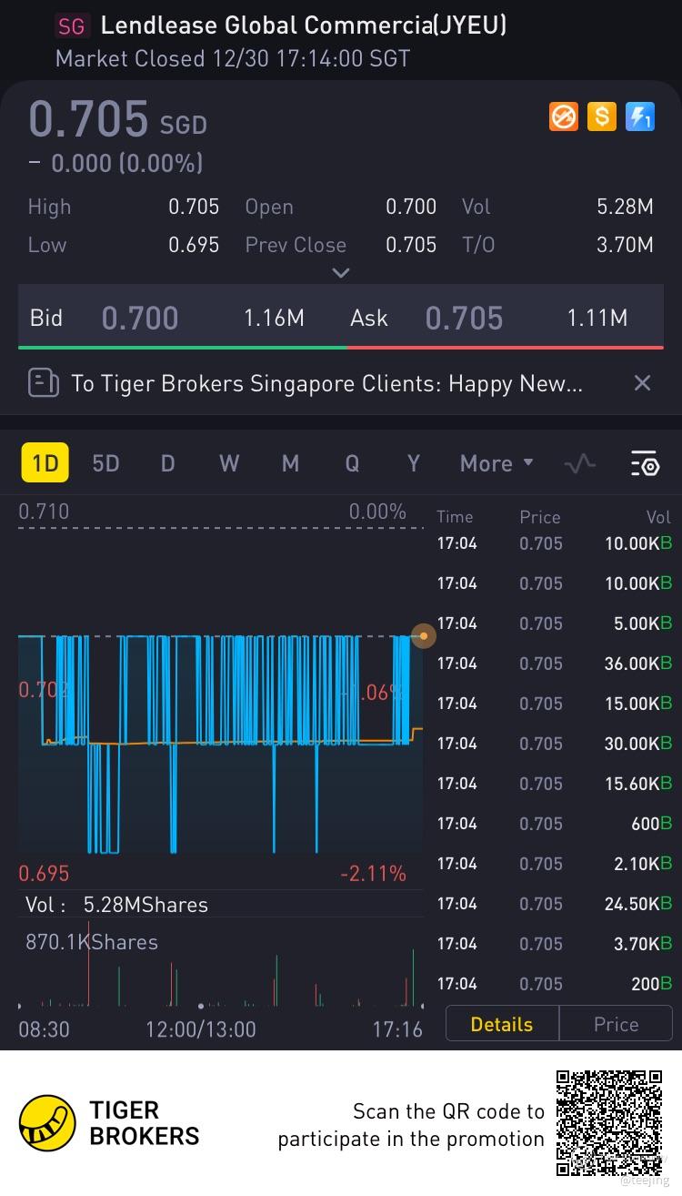Image resolution: width=682 pixels, height=1196 pixels.
Task: Tap the Vol value 5.28M in header
Action: [x=625, y=207]
